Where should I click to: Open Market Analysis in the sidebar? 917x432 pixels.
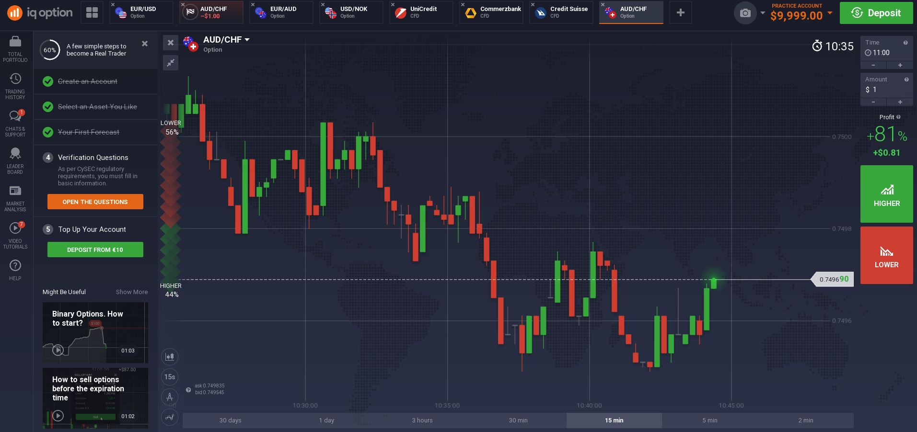tap(15, 198)
